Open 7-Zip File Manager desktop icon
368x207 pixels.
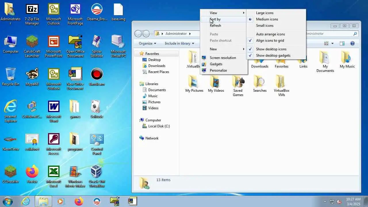[x=32, y=14]
